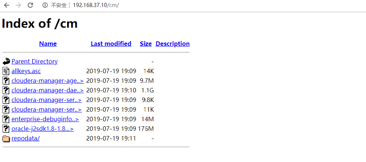Screen dimensions: 366x162
Task: Sort listing by Size header
Action: 146,44
